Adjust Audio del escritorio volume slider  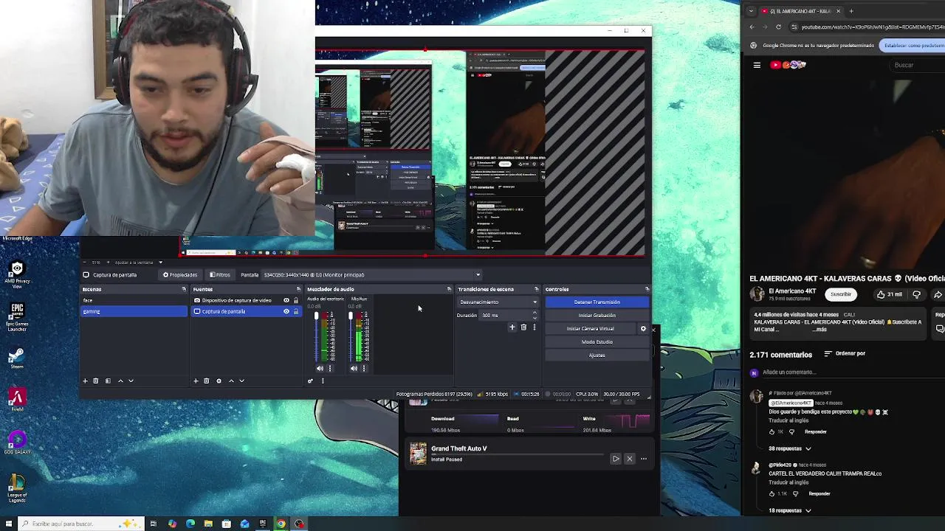tap(317, 337)
